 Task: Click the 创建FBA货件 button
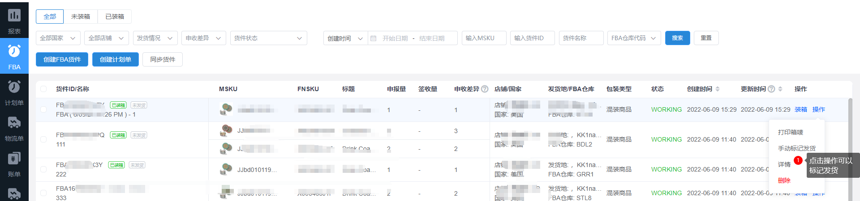tap(62, 59)
